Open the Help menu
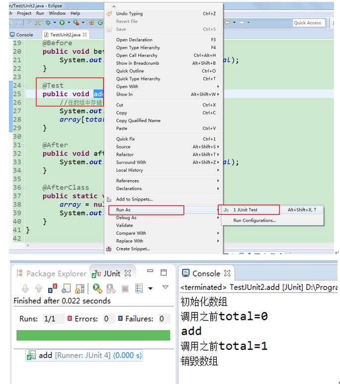The width and height of the screenshot is (340, 384). point(75,13)
